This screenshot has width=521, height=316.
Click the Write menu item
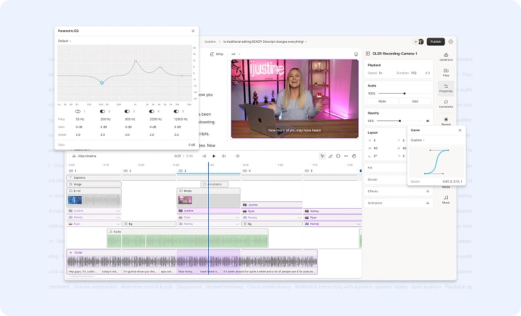pyautogui.click(x=216, y=54)
